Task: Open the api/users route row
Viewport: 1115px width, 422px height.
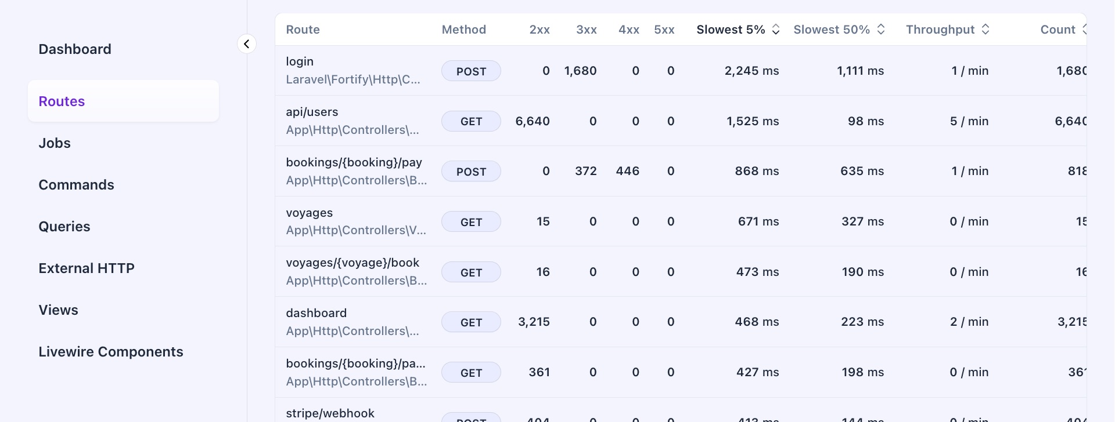Action: coord(312,112)
